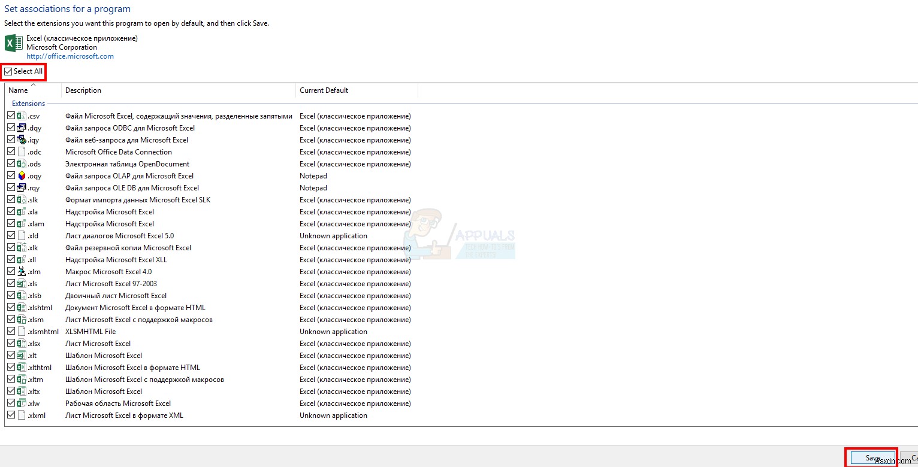
Task: Click the .xlm macro icon
Action: [x=22, y=272]
